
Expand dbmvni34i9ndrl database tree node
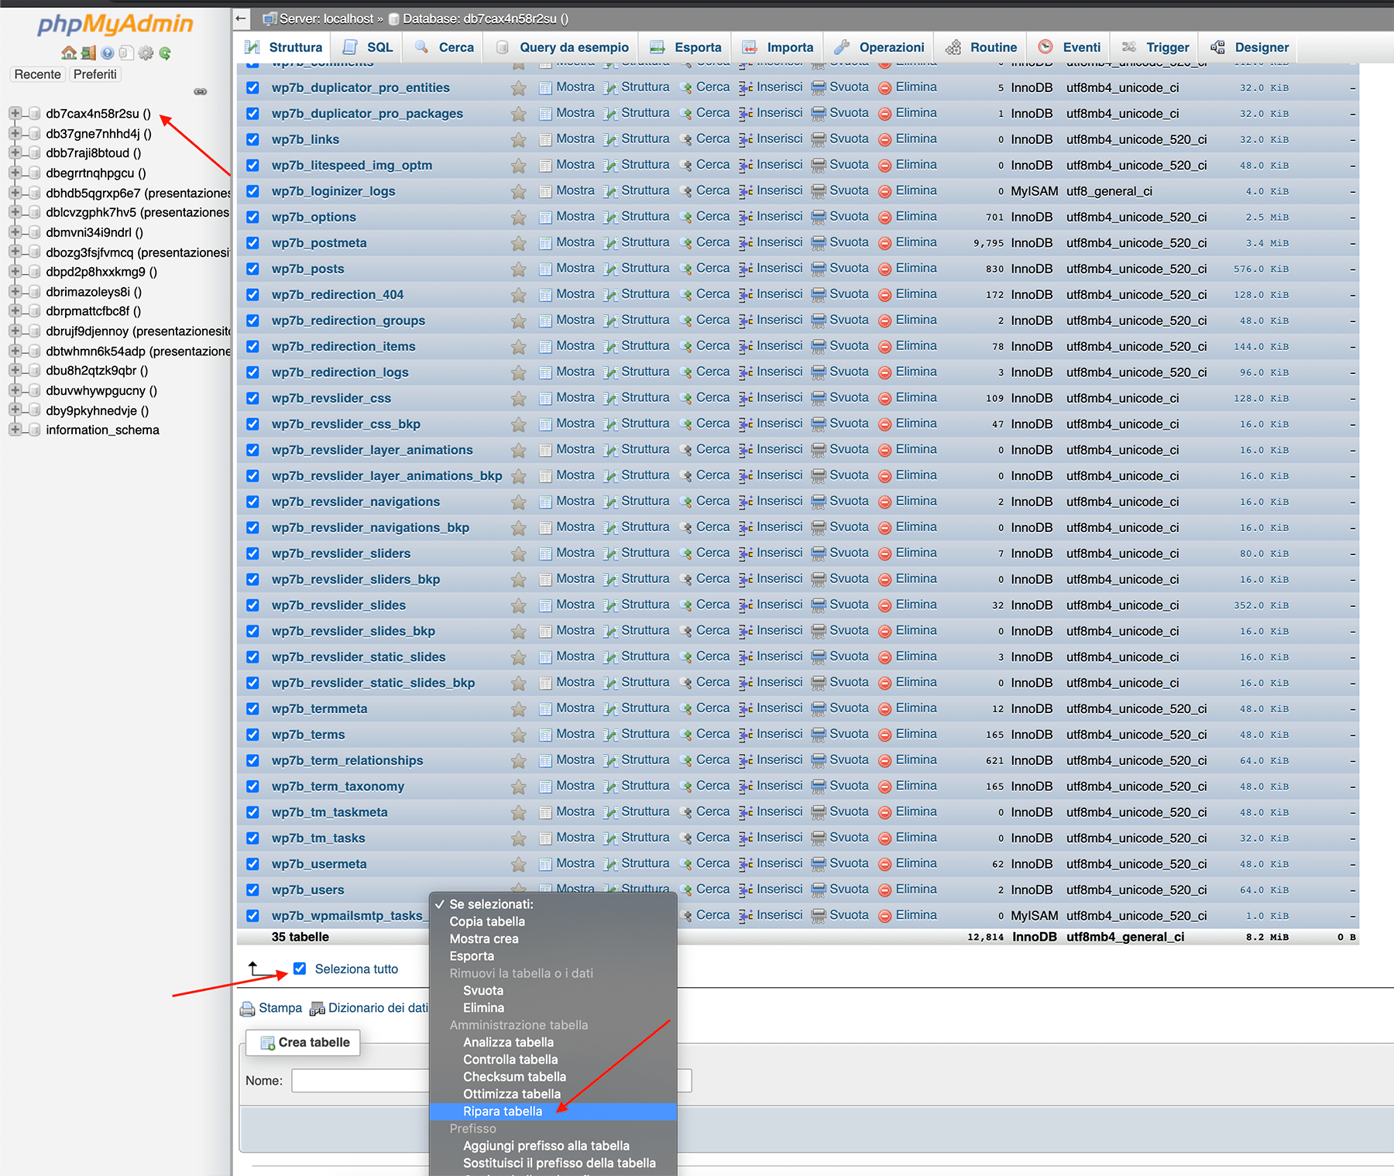coord(15,232)
